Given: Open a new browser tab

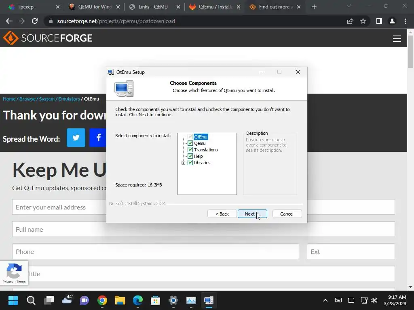Looking at the screenshot, I should 314,7.
